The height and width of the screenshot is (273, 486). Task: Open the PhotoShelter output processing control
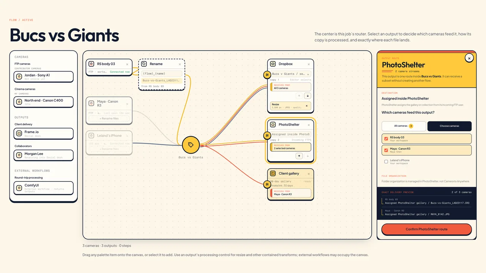(267, 135)
